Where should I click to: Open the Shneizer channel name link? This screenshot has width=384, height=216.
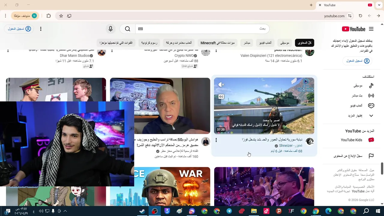[x=291, y=145]
